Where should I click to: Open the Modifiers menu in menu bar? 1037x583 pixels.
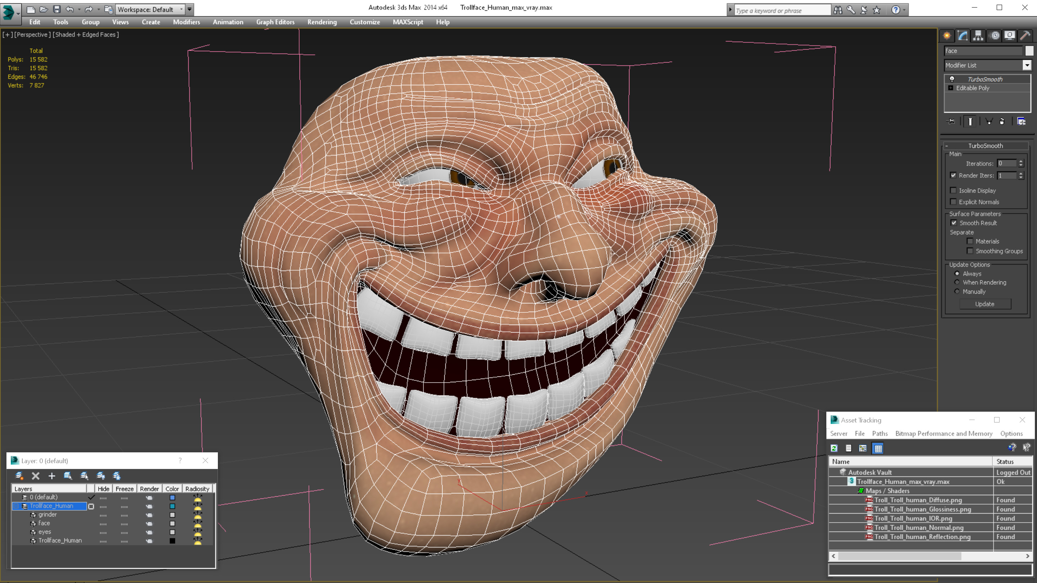(x=186, y=22)
